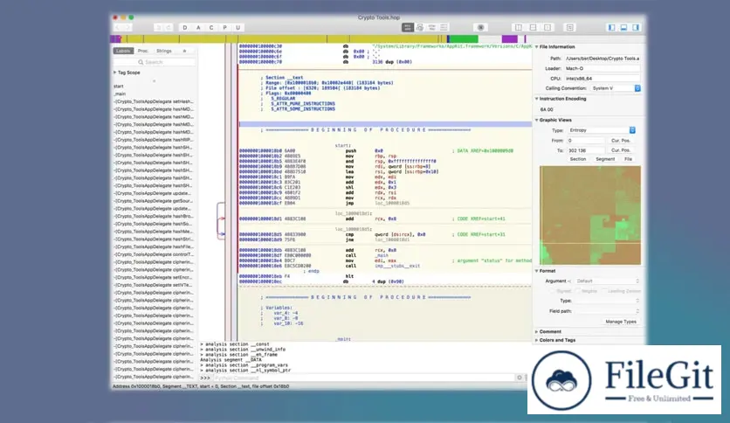Mark as code with the C button

211,27
